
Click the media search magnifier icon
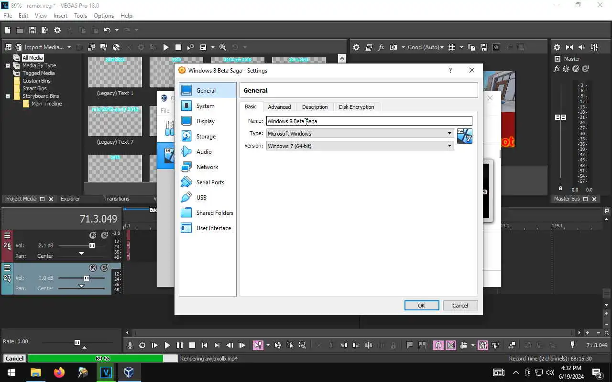tap(223, 47)
